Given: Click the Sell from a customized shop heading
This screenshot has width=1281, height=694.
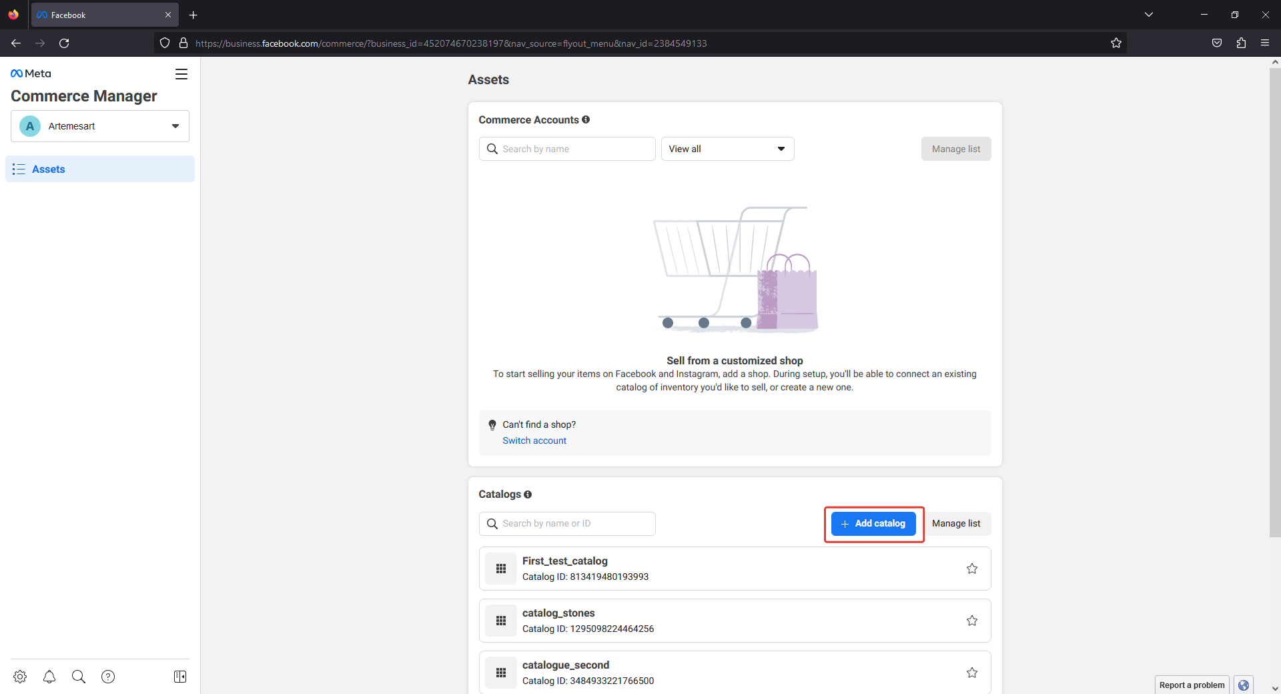Looking at the screenshot, I should click(735, 360).
